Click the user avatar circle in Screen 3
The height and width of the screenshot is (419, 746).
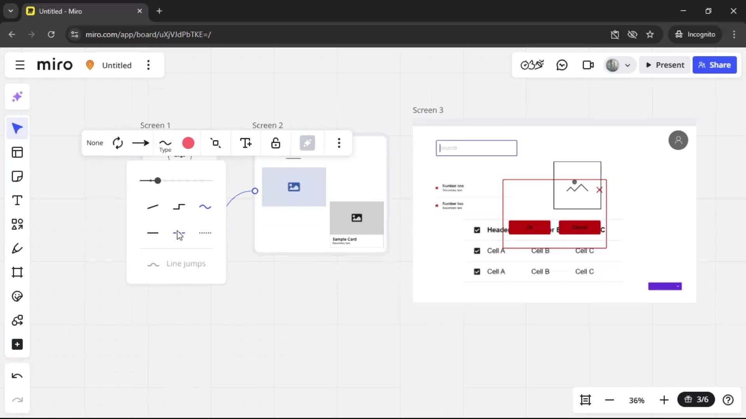click(x=678, y=140)
